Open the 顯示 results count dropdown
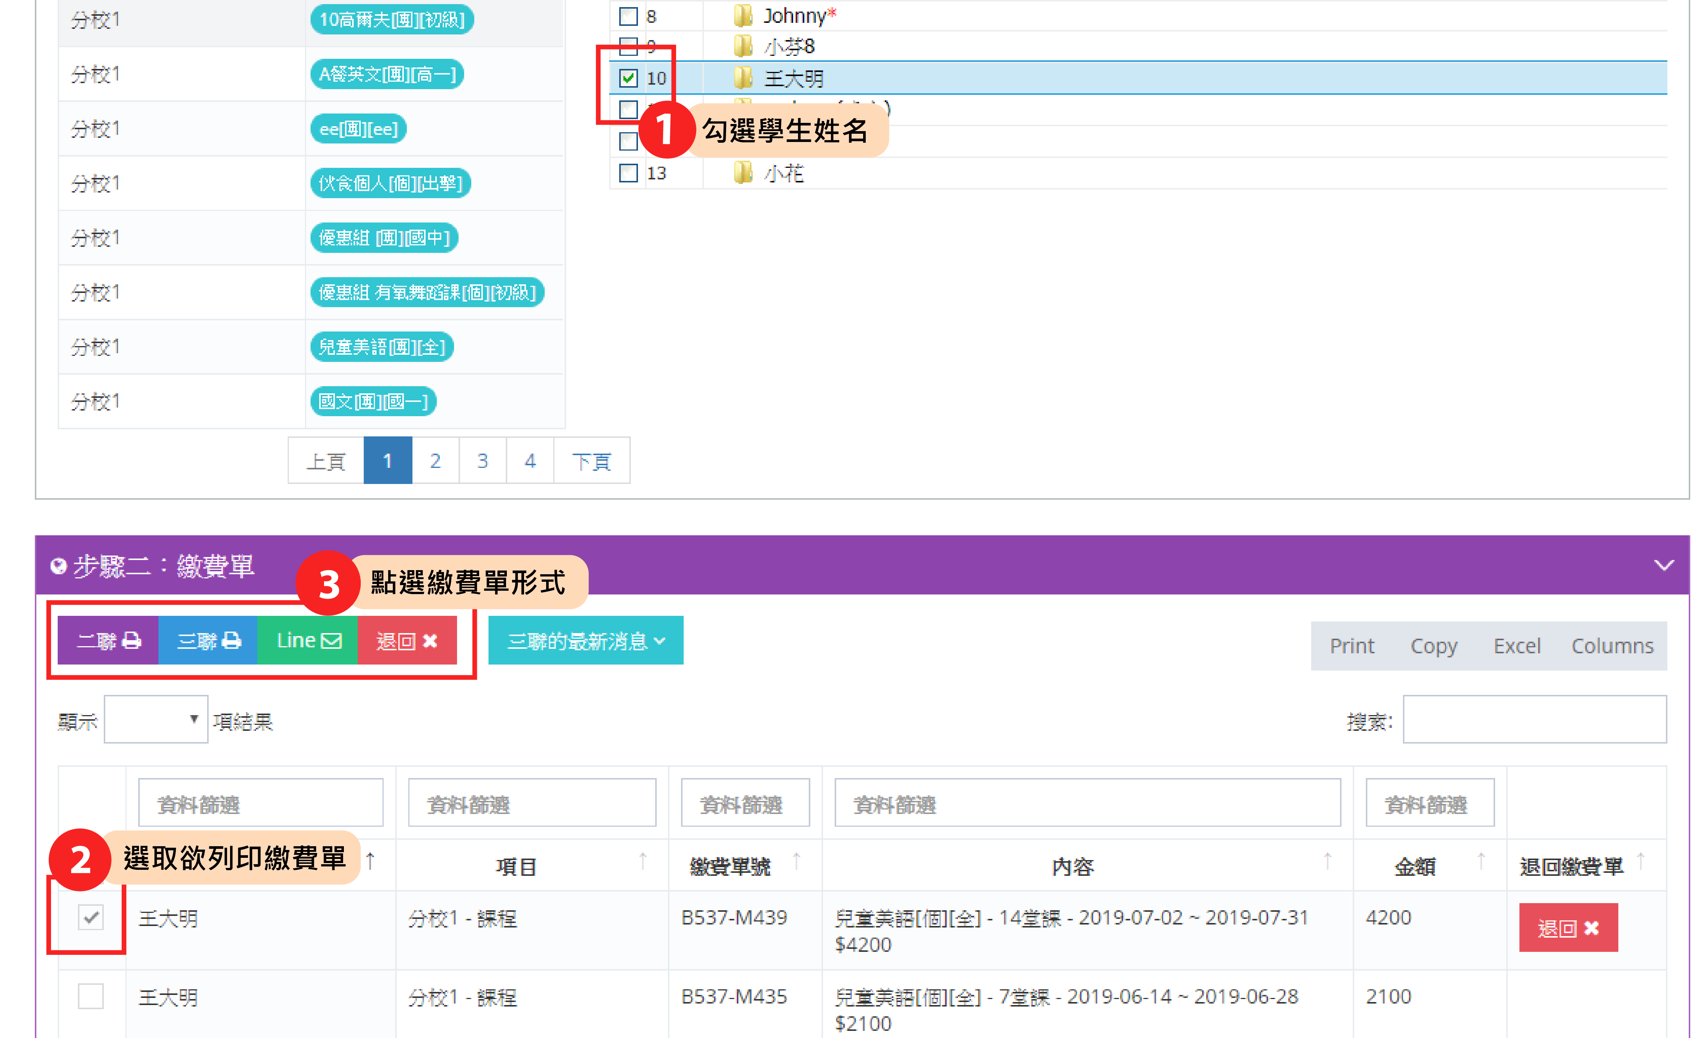 pos(155,720)
